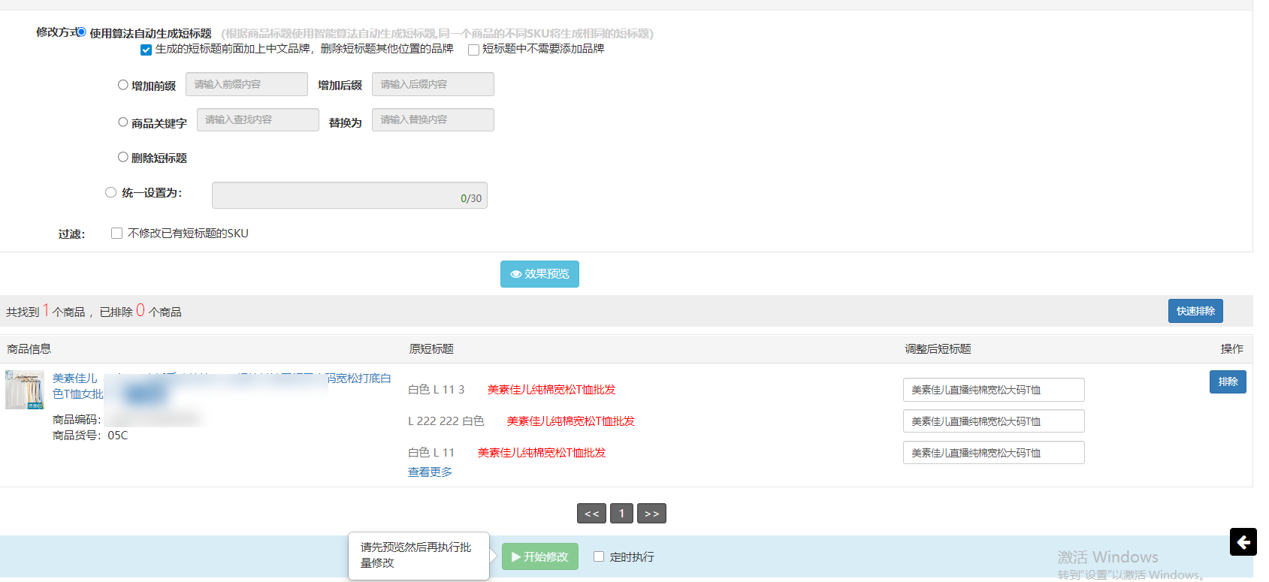
Task: Click the 快速排除 button
Action: click(x=1195, y=311)
